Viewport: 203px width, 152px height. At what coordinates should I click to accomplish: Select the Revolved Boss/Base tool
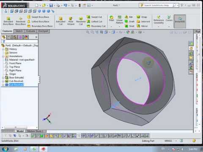21,21
